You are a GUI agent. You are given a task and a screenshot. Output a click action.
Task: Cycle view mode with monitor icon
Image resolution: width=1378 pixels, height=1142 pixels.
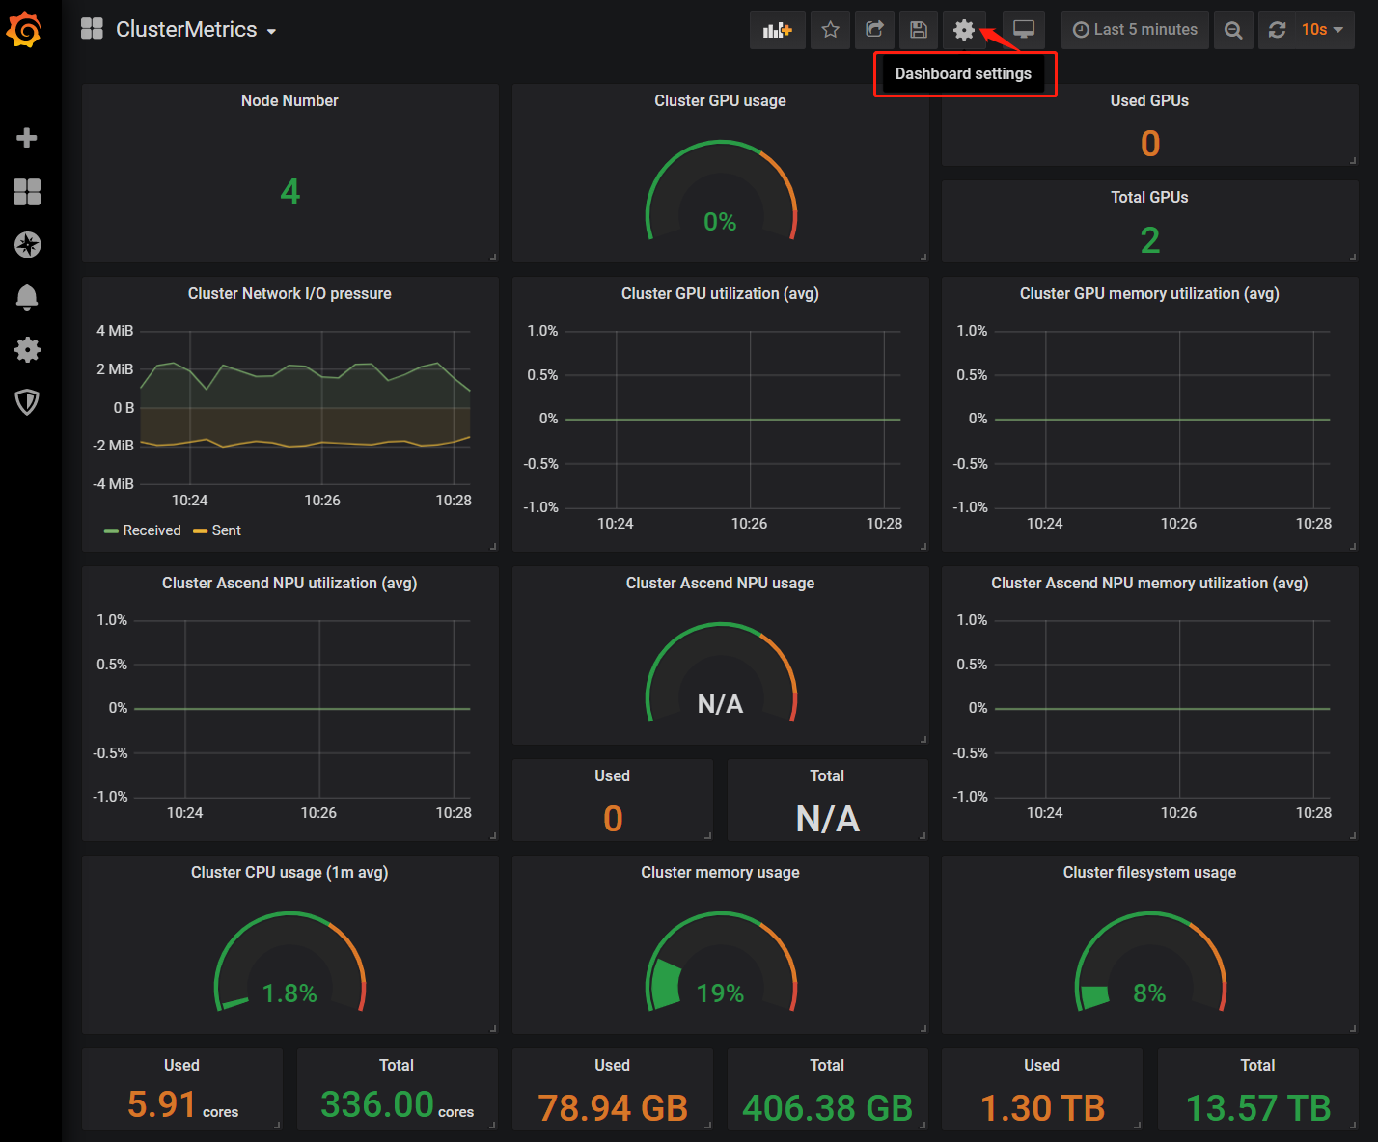pos(1024,30)
